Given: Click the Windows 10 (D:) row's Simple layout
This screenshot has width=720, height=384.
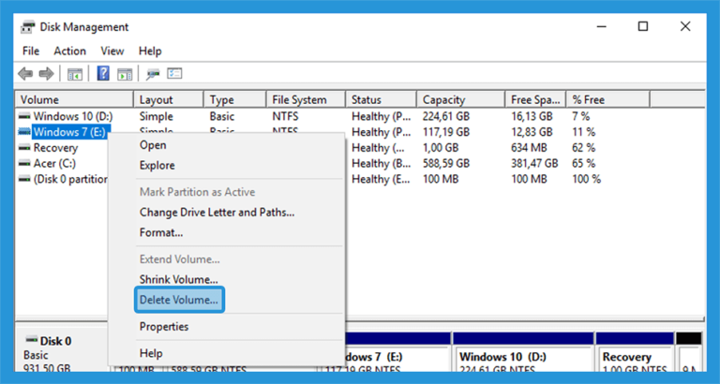Looking at the screenshot, I should point(157,116).
